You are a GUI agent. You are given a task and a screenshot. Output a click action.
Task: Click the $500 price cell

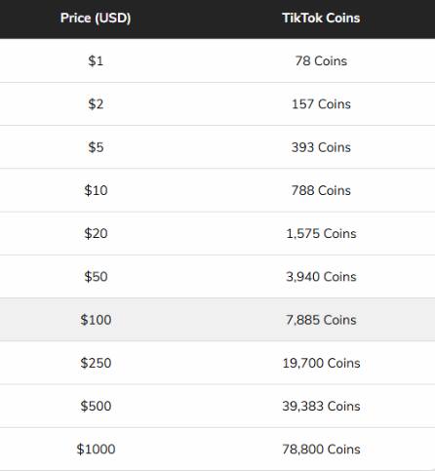[x=96, y=406]
